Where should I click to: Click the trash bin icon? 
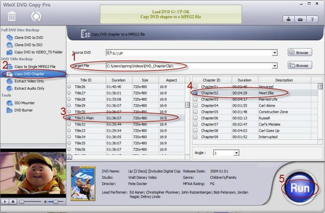click(11, 16)
